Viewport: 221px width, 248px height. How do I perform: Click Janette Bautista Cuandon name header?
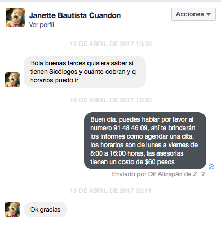pyautogui.click(x=75, y=15)
